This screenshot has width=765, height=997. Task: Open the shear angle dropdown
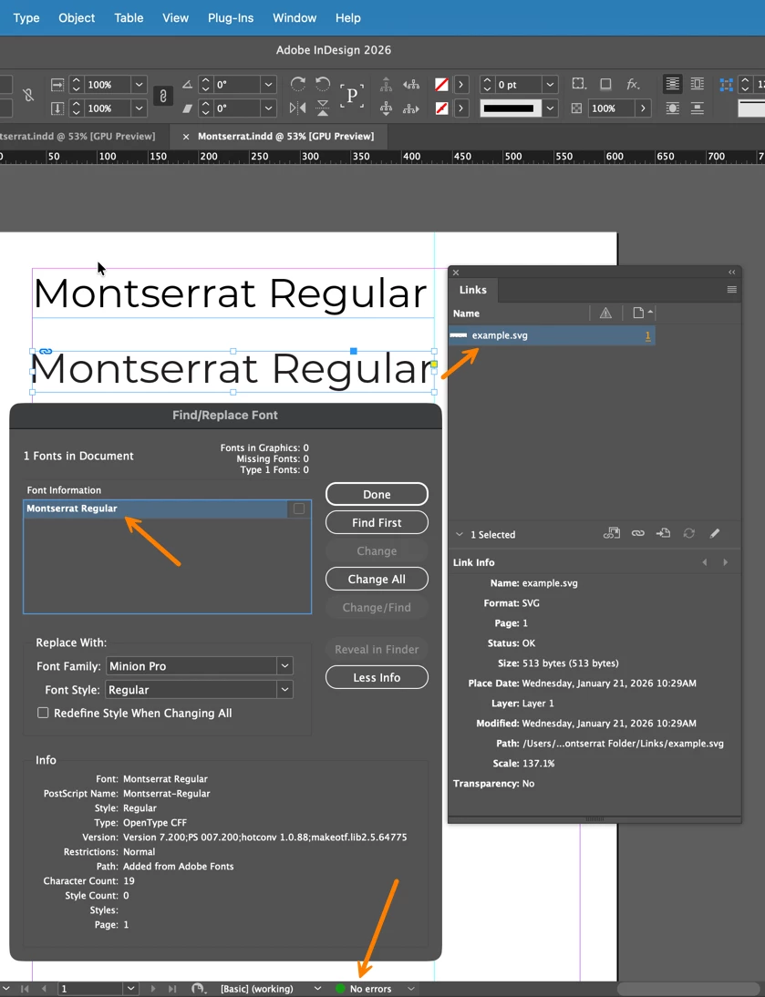268,108
